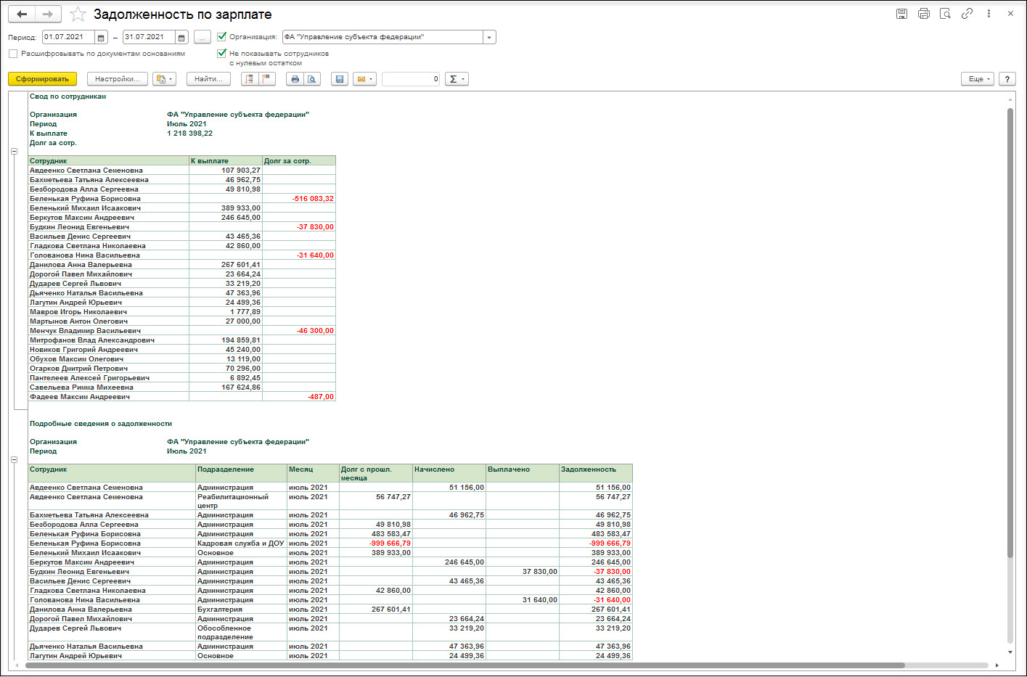Save report with the toolbar floppy disk icon
This screenshot has height=677, width=1027.
(x=339, y=79)
